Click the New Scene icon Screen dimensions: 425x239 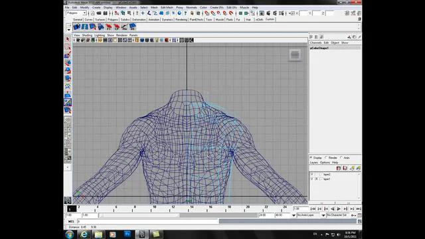click(x=93, y=13)
